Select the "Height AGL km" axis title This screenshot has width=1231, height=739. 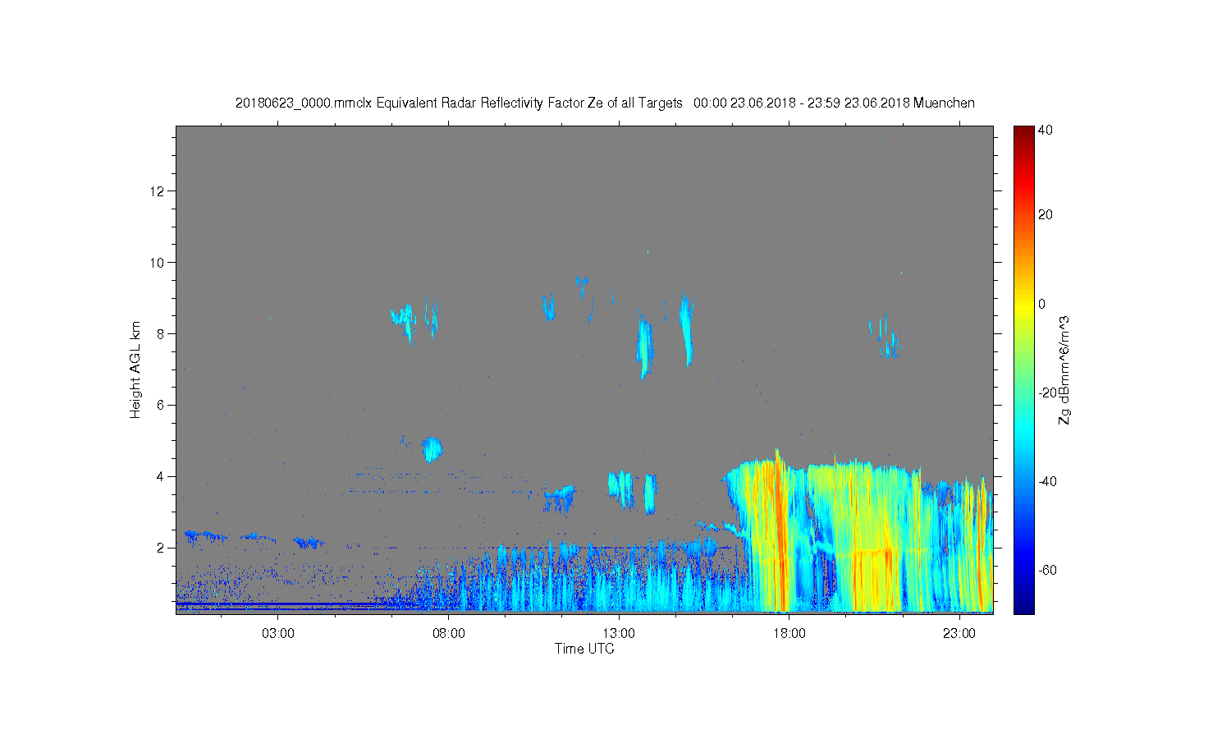coord(135,369)
